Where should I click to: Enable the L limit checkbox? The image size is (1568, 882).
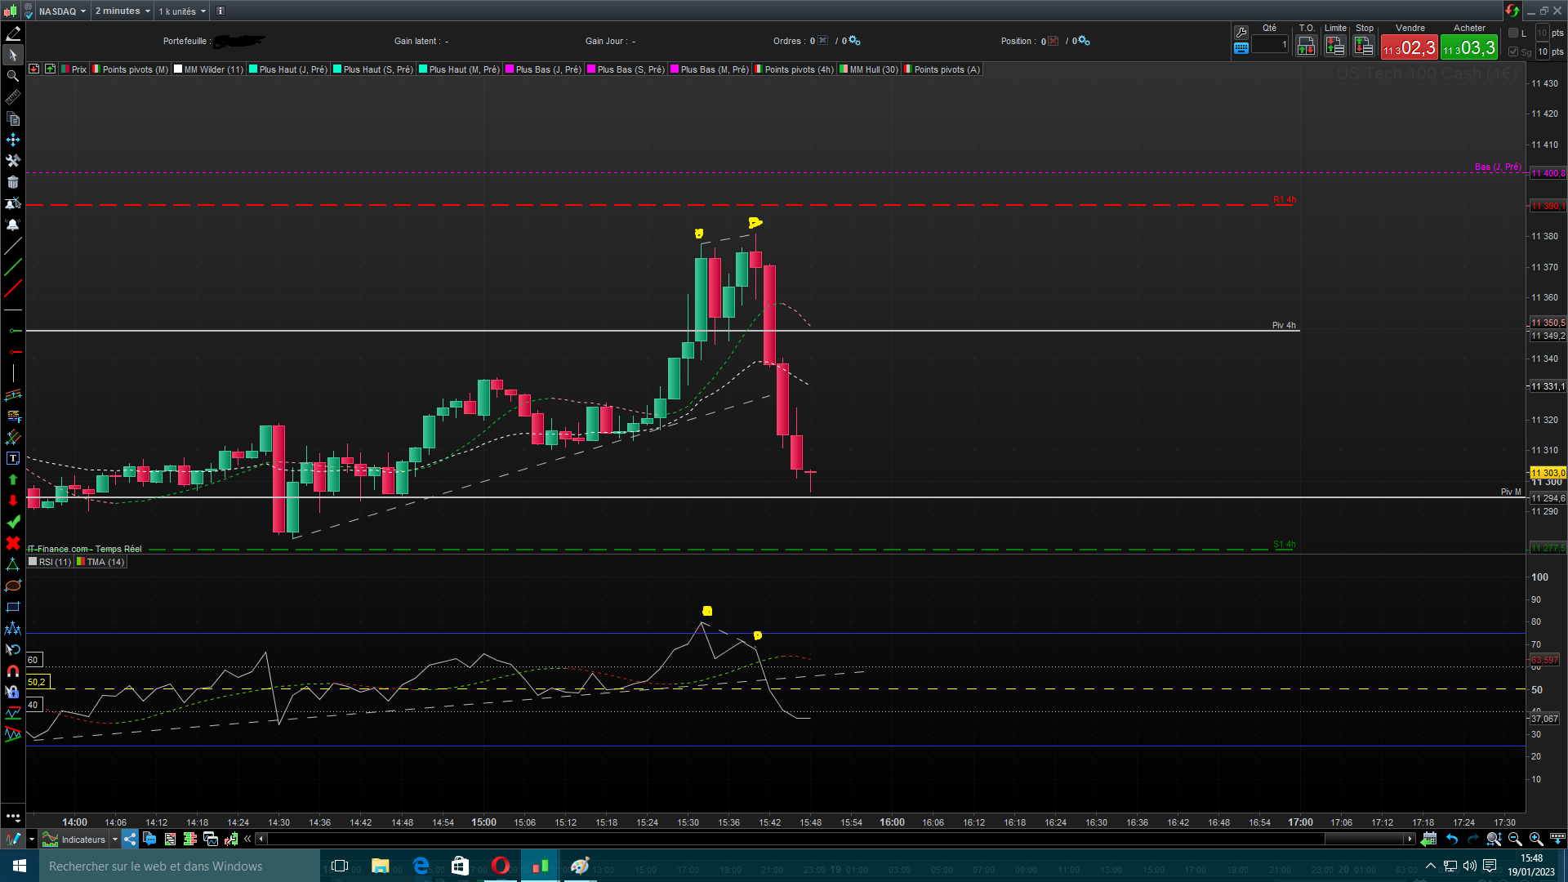click(x=1513, y=33)
